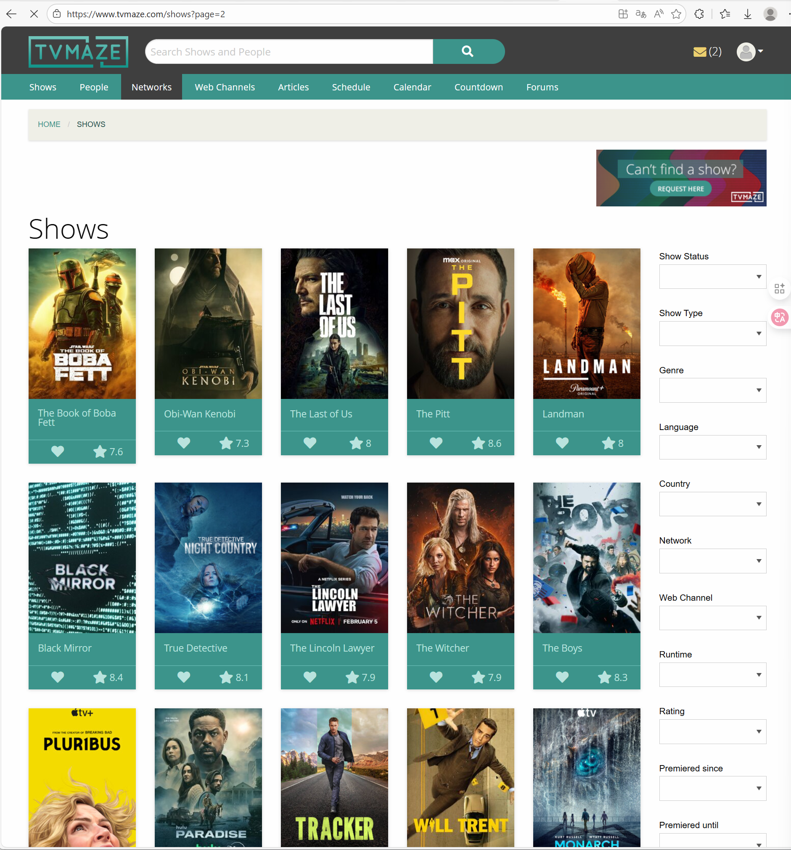Open the Show Type dropdown
The width and height of the screenshot is (791, 850).
712,333
